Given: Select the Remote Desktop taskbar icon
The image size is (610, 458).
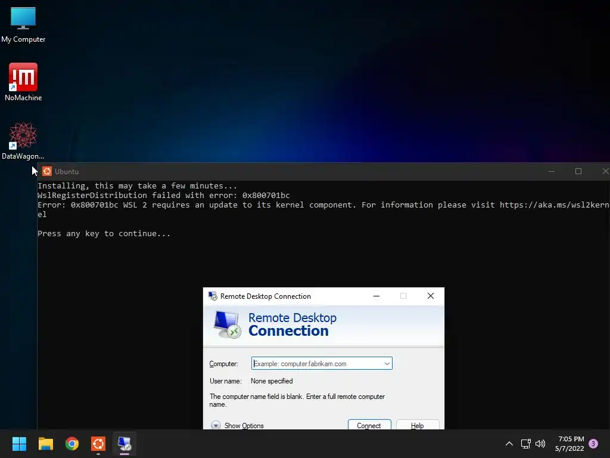Looking at the screenshot, I should tap(125, 444).
